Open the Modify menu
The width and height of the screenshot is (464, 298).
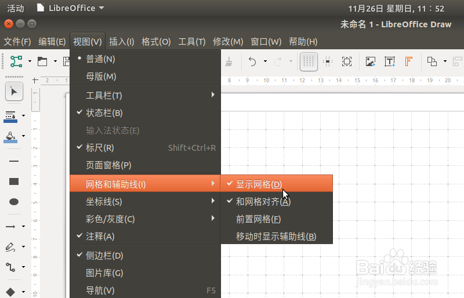click(x=228, y=42)
